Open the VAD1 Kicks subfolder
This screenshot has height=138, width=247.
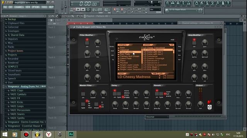tap(17, 102)
